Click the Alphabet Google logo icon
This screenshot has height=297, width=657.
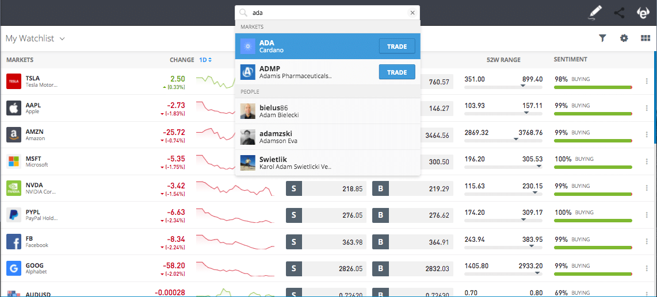pyautogui.click(x=14, y=268)
